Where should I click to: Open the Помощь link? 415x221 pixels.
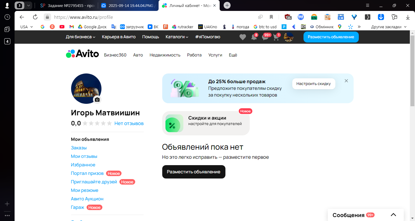(151, 37)
